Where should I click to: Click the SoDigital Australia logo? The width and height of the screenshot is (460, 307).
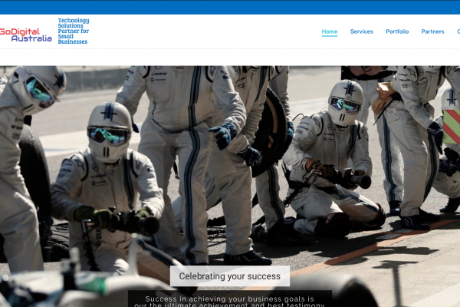25,35
